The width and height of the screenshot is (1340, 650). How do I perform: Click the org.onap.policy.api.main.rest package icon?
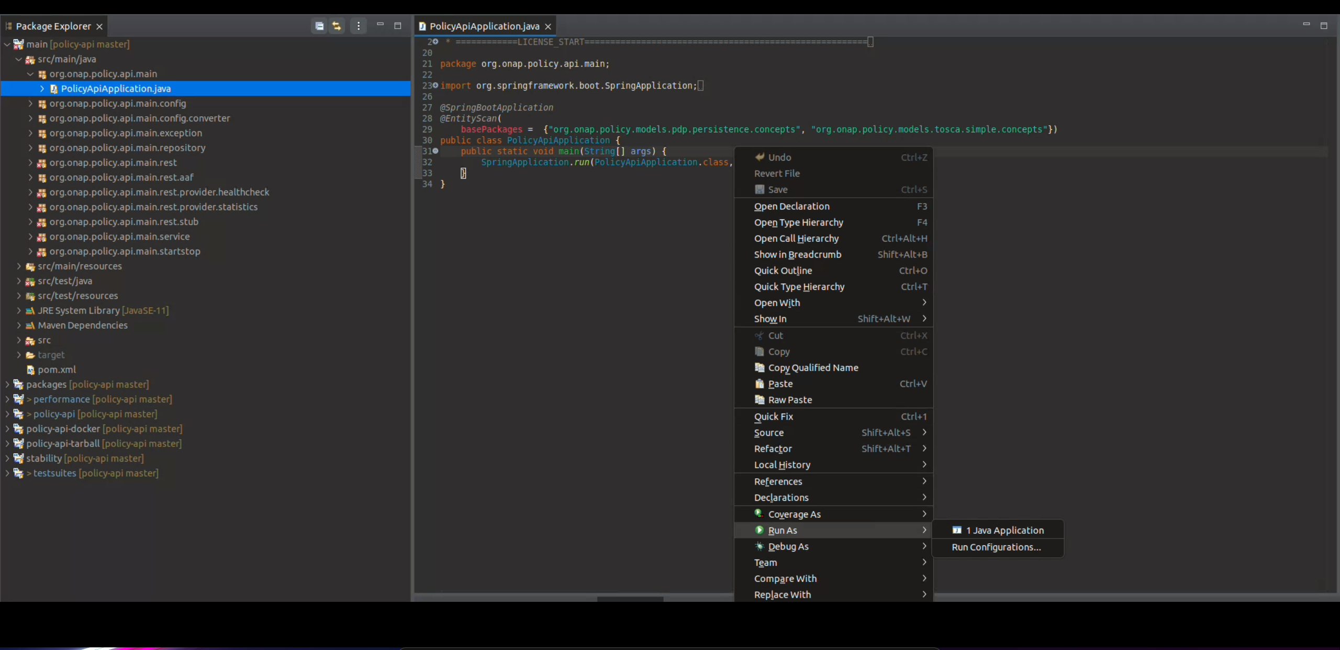[42, 163]
